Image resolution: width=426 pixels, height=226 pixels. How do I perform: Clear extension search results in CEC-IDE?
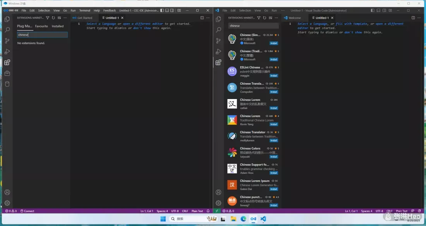tap(59, 18)
